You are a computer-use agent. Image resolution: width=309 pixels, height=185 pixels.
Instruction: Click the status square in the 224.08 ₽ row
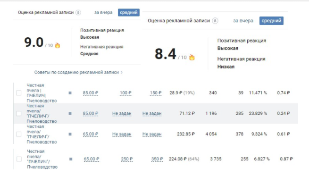[x=71, y=159]
